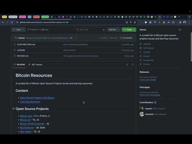Open the 14 Commits history link
This screenshot has height=144, width=192.
126,38
